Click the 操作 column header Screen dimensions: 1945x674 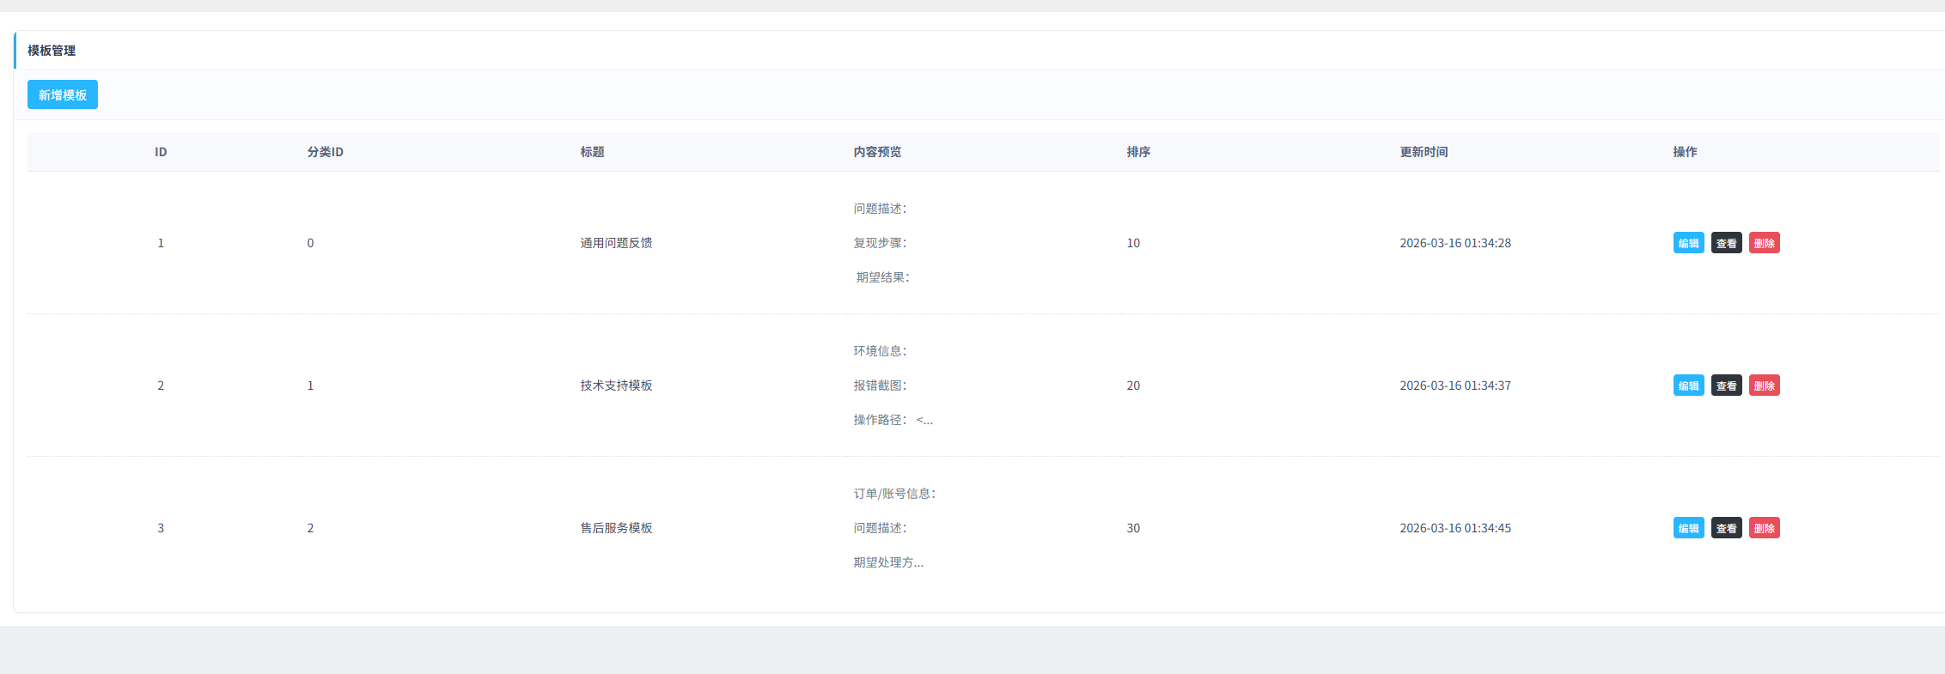tap(1685, 152)
